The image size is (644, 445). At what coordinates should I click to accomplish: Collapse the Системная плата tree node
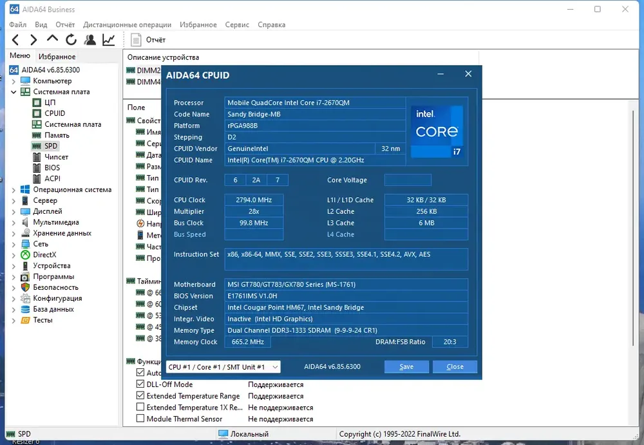(x=14, y=92)
